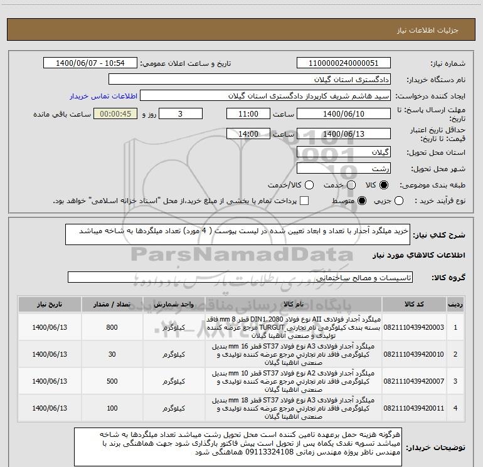Click the شماره نیاز field 1100000240000051
483x467 pixels.
344,63
